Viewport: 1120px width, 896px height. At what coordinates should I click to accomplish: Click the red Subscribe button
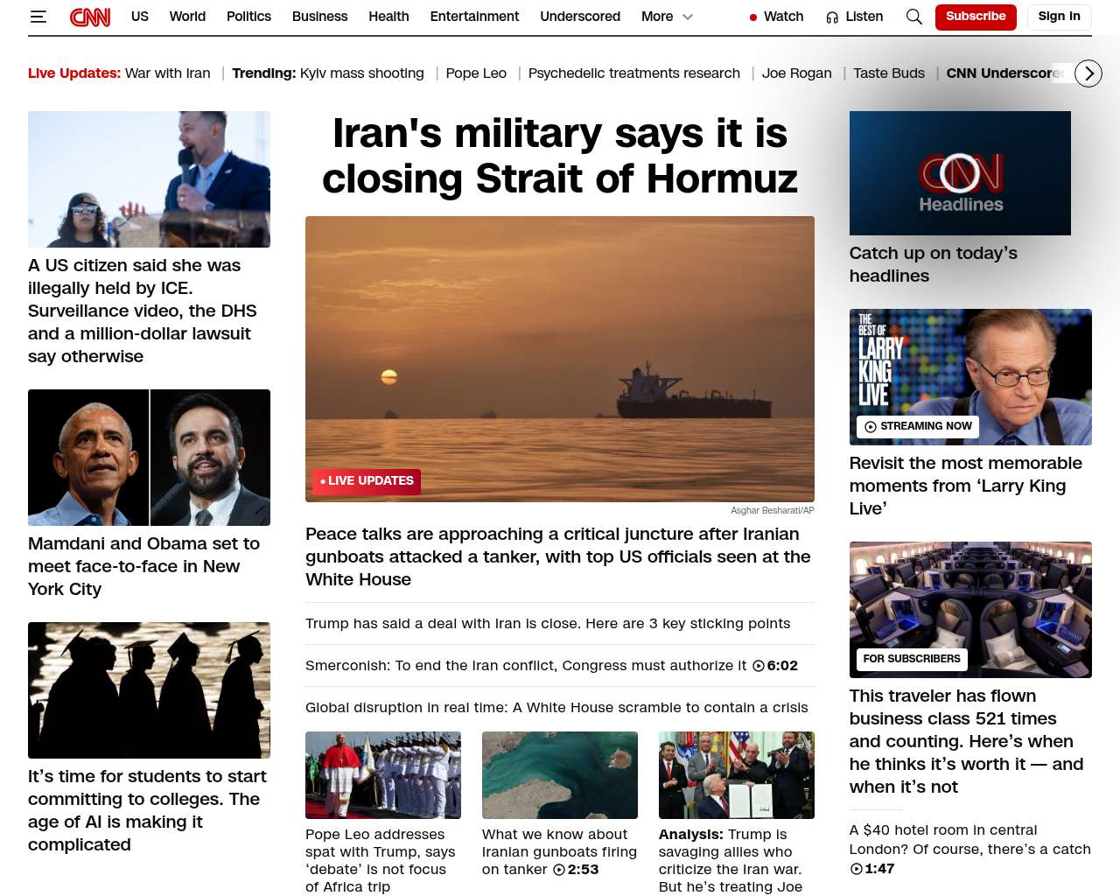(976, 17)
